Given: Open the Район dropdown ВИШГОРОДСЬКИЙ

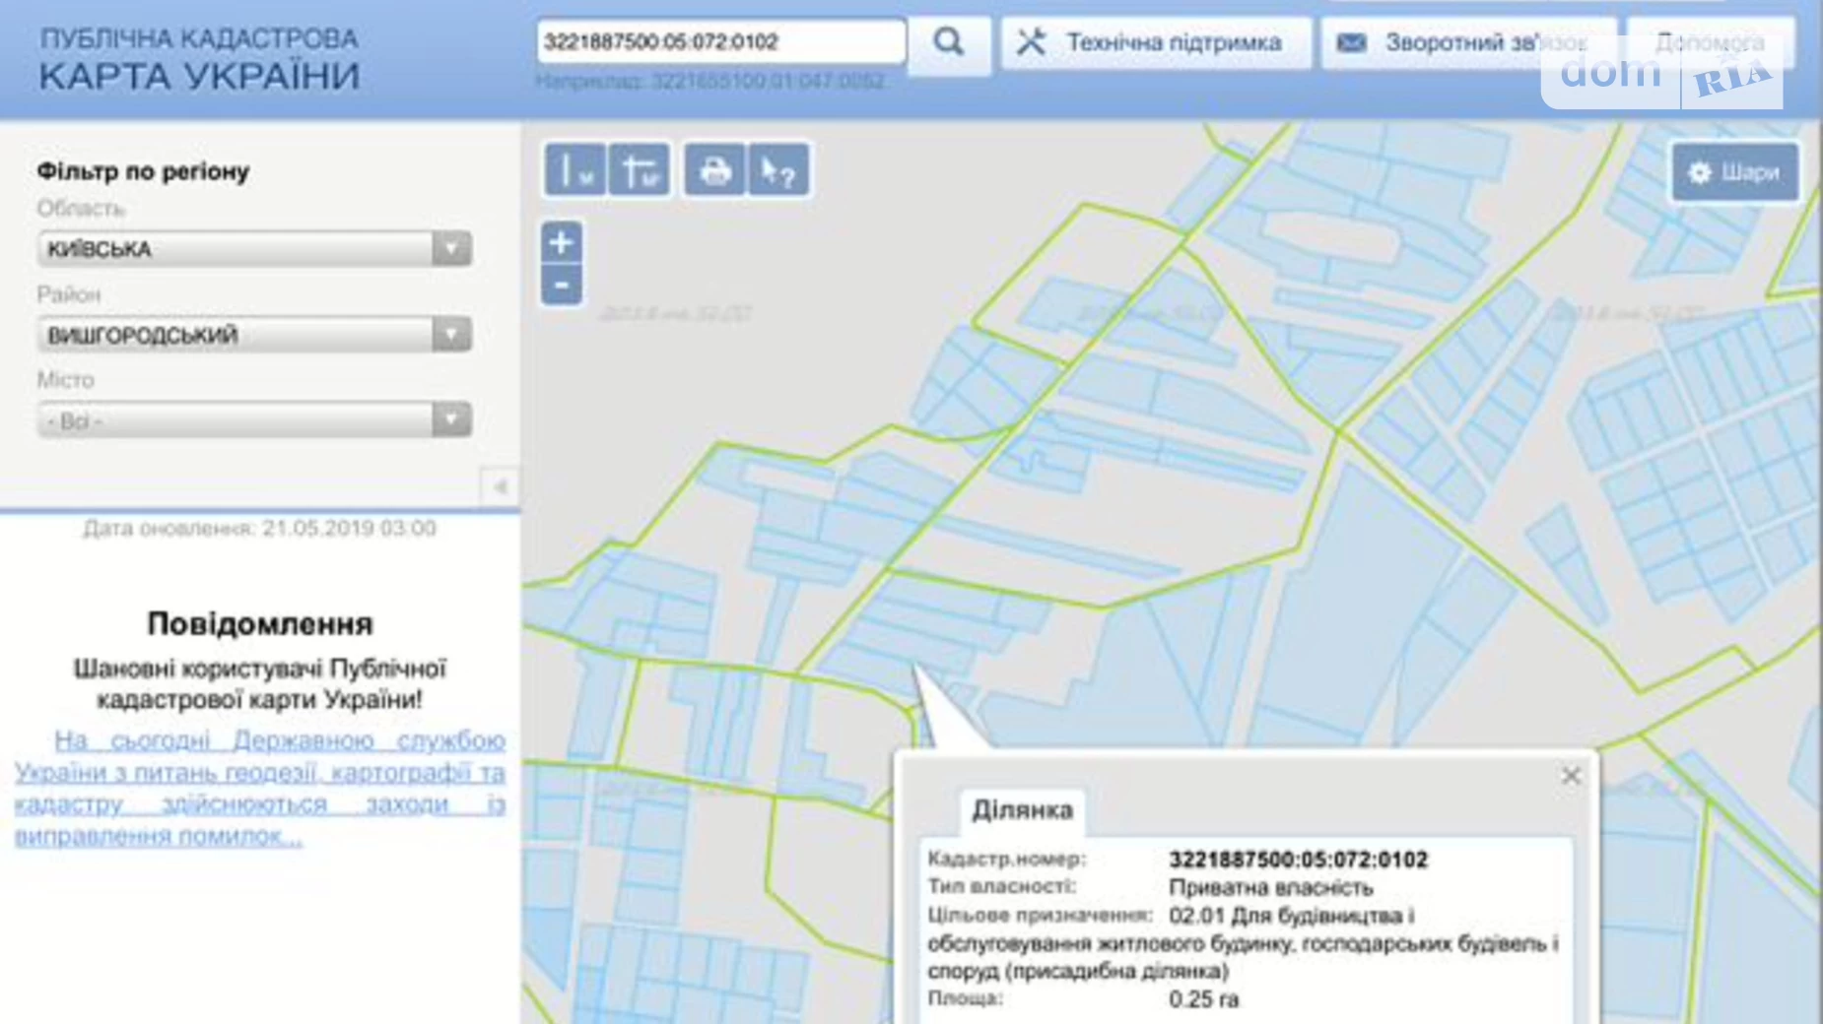Looking at the screenshot, I should click(254, 335).
